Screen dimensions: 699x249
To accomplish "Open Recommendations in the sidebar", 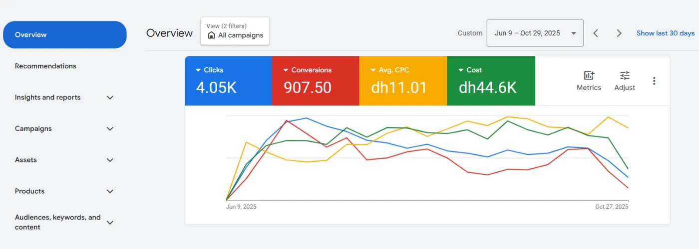I will pyautogui.click(x=45, y=66).
